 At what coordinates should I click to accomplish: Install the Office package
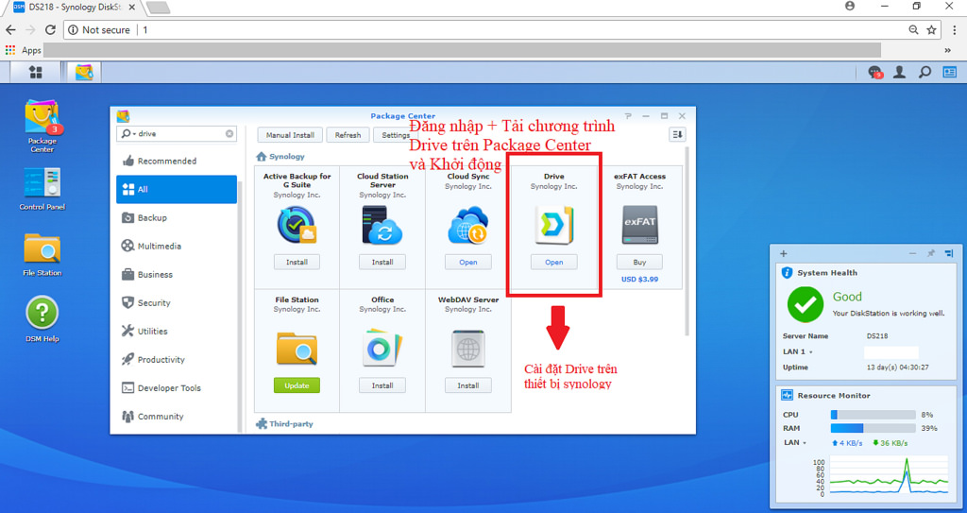pyautogui.click(x=382, y=385)
